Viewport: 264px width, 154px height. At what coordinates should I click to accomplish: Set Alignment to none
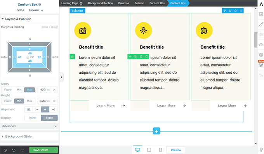point(28,110)
